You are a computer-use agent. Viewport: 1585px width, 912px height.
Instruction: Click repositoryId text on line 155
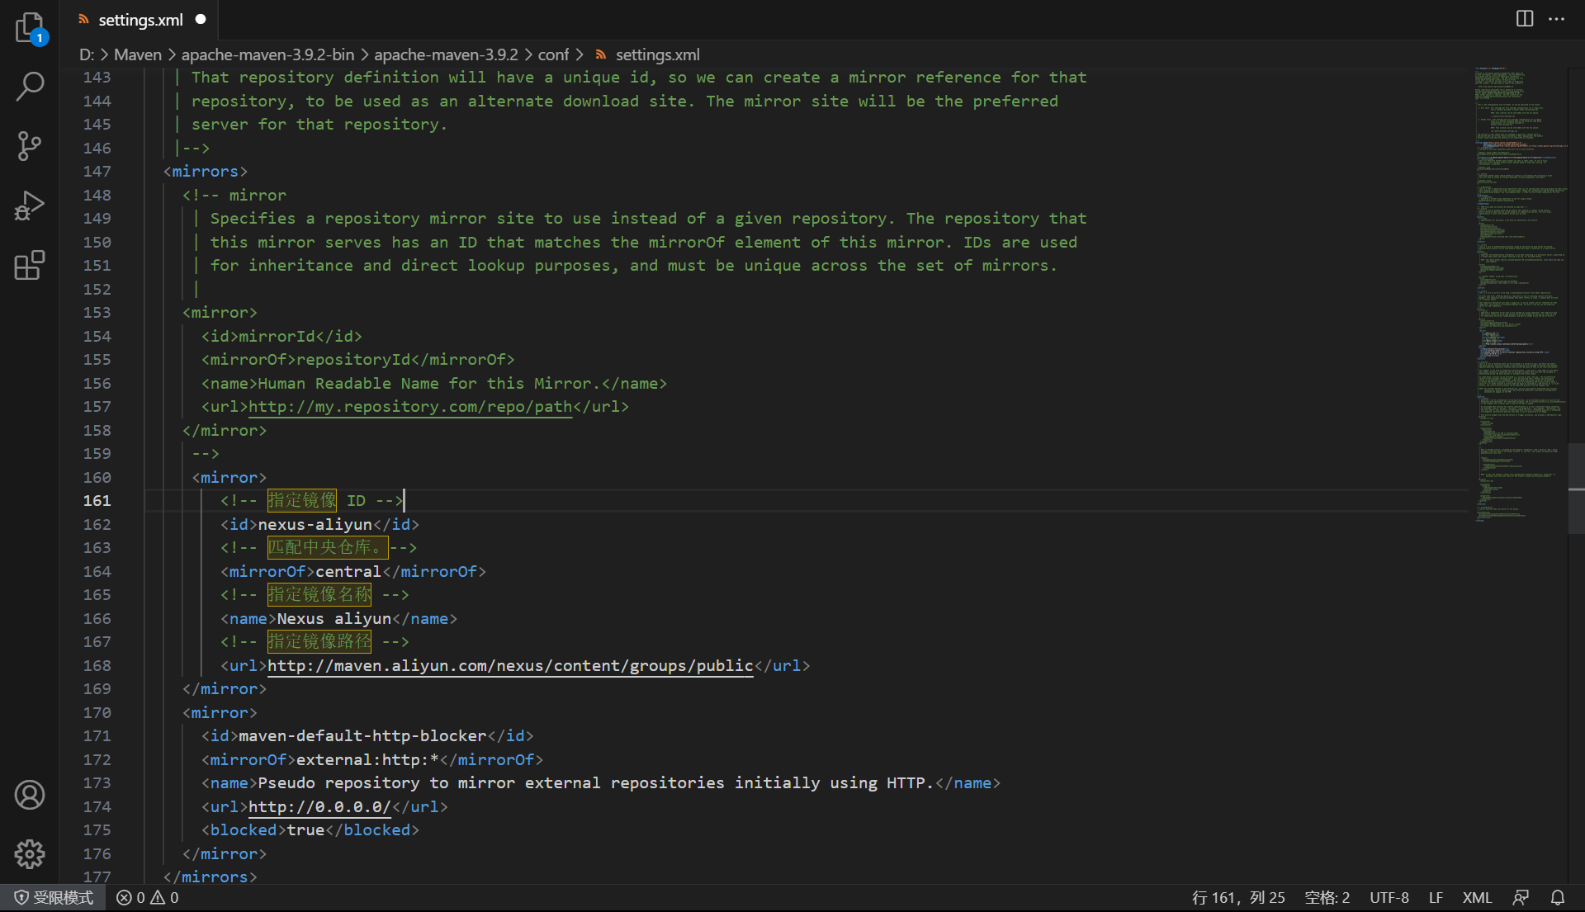point(353,360)
